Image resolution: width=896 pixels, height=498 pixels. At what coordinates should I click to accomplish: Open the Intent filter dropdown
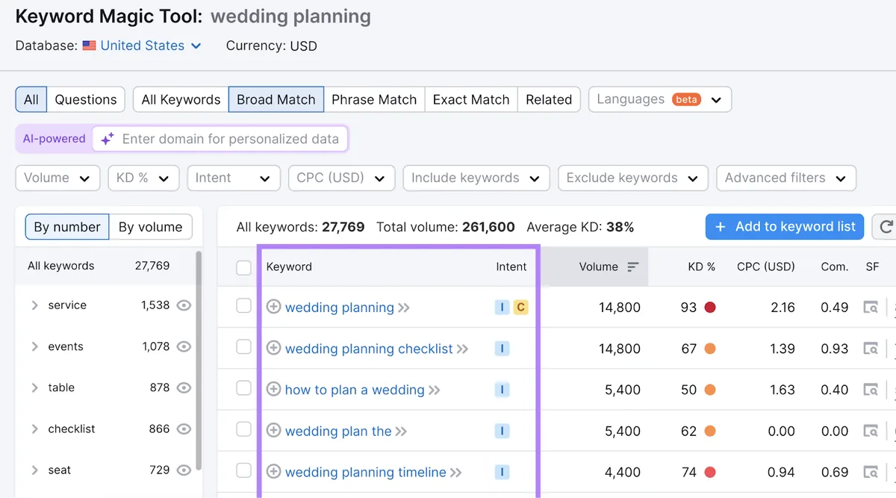[234, 178]
